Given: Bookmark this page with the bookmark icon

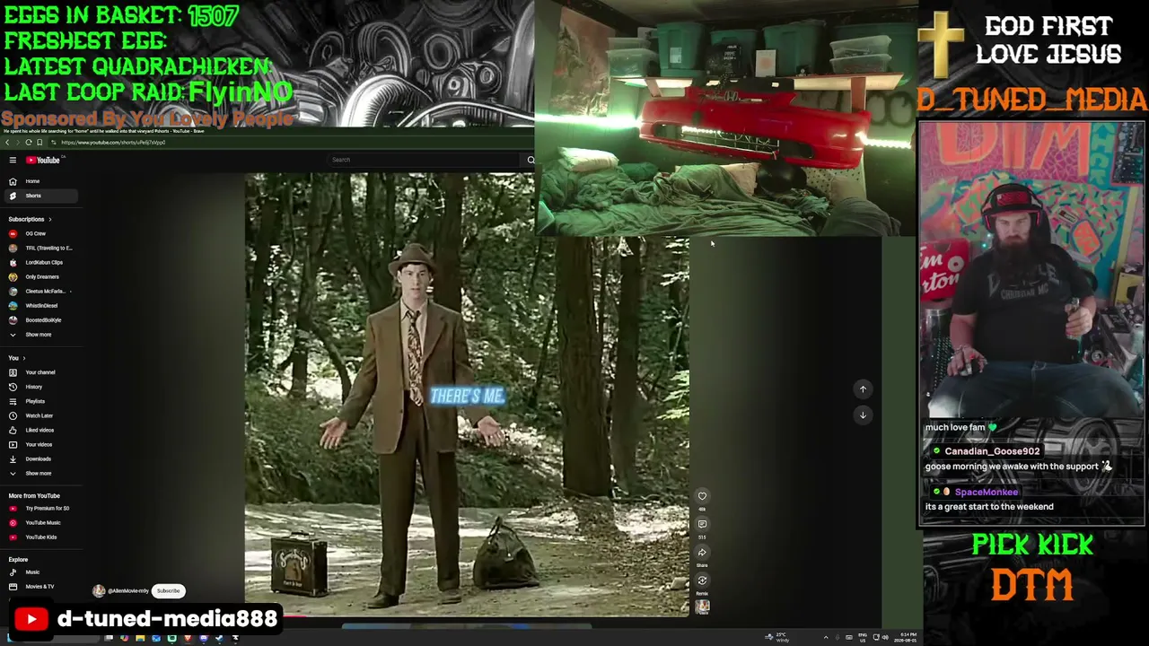Looking at the screenshot, I should coord(39,143).
